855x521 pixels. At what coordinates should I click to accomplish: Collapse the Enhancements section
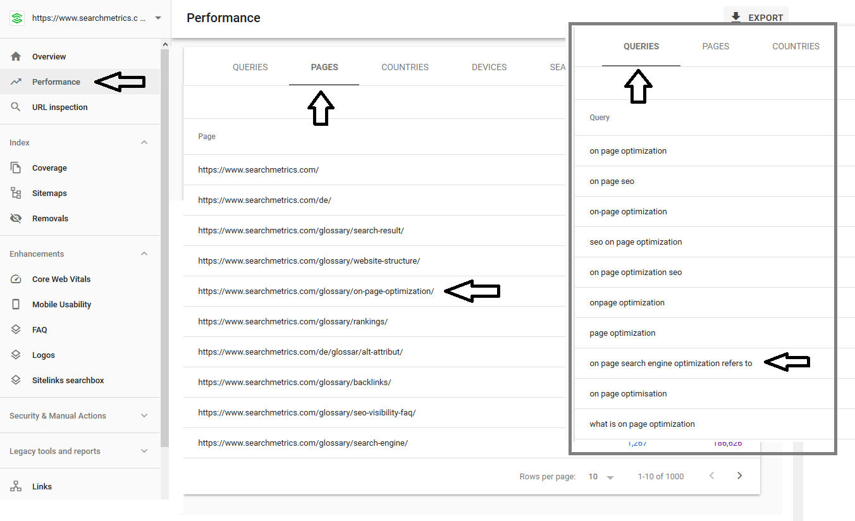tap(144, 254)
